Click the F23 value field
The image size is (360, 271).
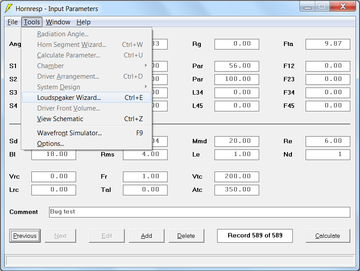pyautogui.click(x=328, y=80)
